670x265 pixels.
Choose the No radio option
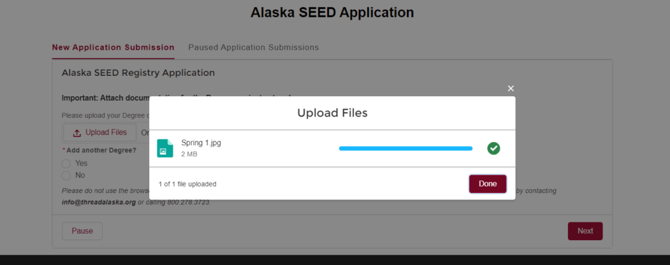pyautogui.click(x=66, y=175)
